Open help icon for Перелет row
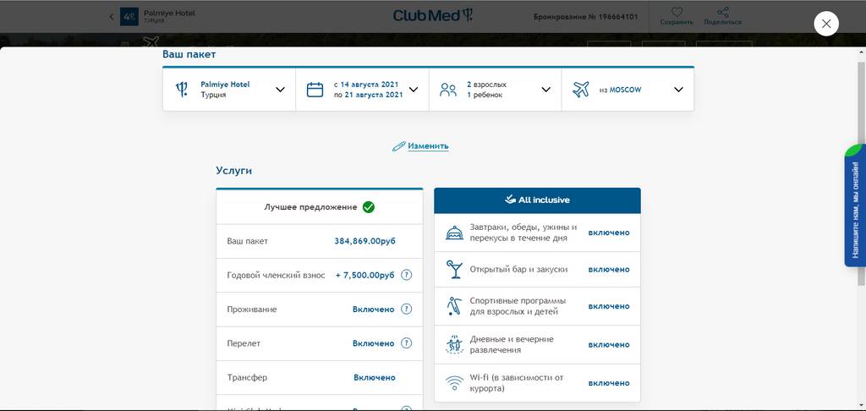The width and height of the screenshot is (866, 411). (406, 343)
